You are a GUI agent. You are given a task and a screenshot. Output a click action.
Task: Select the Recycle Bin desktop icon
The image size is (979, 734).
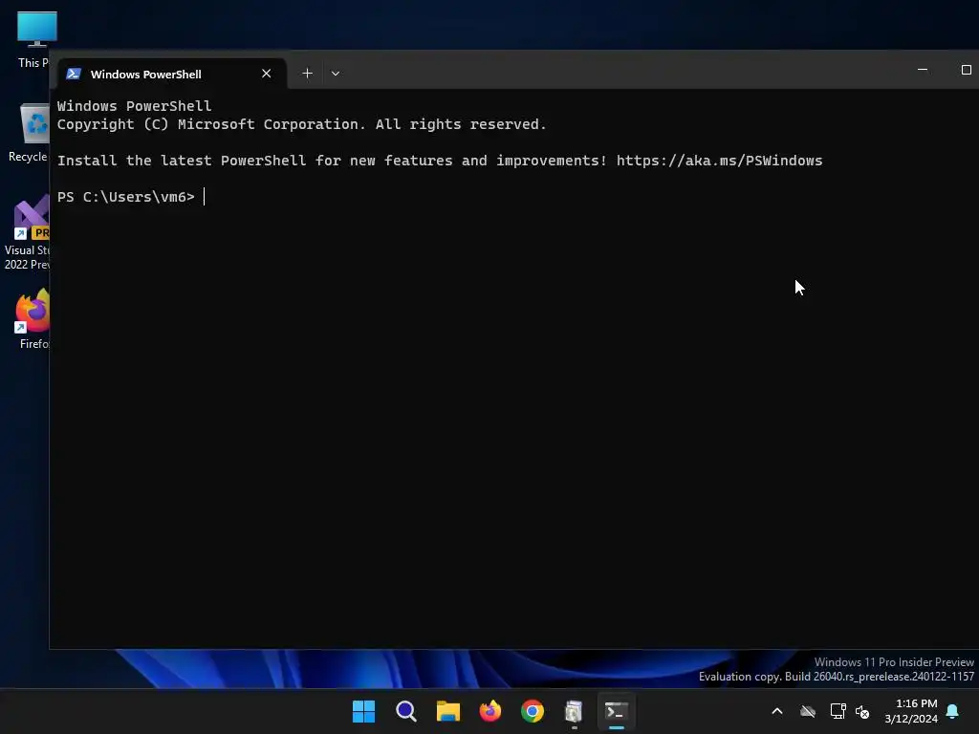pos(30,134)
